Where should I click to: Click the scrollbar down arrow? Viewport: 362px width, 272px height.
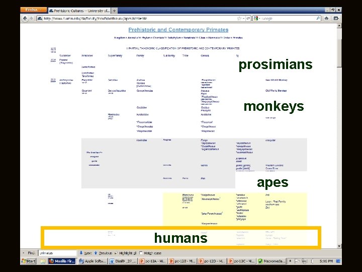tap(339, 246)
